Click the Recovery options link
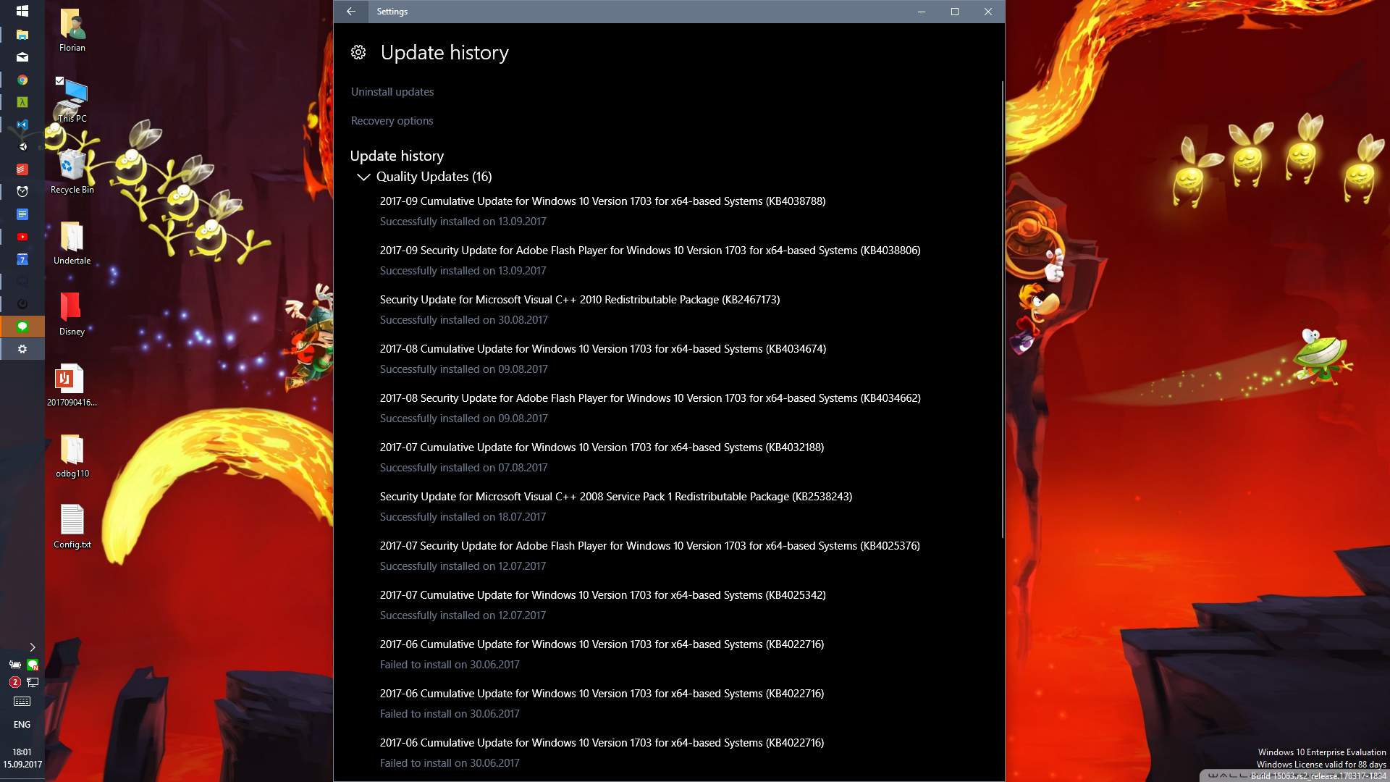Image resolution: width=1390 pixels, height=782 pixels. [392, 121]
